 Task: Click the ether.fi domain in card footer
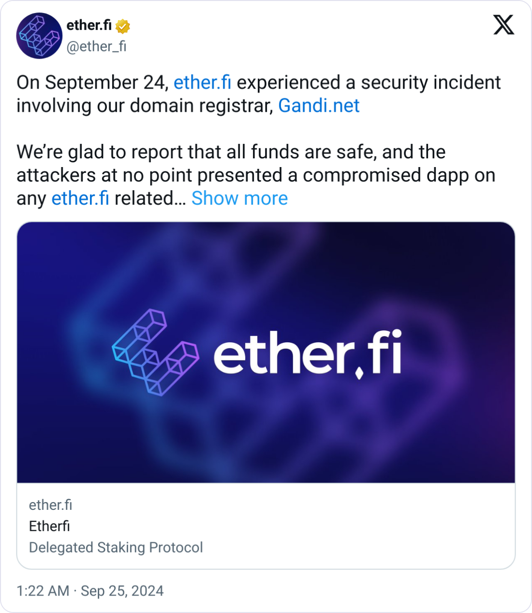50,505
